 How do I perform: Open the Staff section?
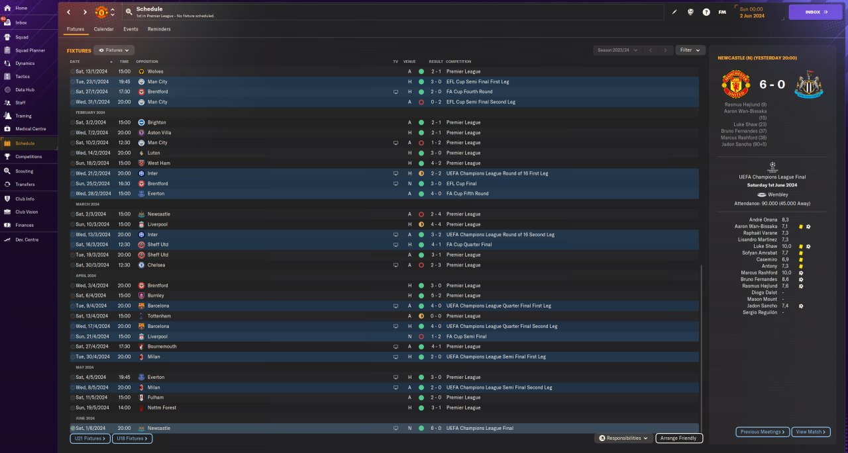pos(21,103)
